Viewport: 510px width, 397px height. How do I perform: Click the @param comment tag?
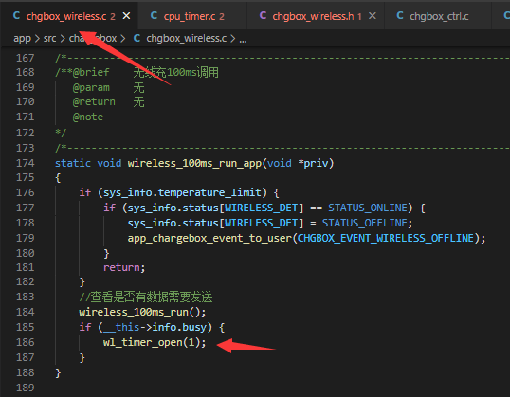point(91,87)
